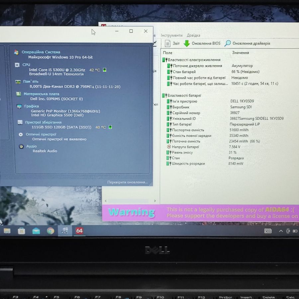The image size is (299, 299).
Task: Click the CPU temperature indicator next to 42 °C
Action: (x=105, y=70)
